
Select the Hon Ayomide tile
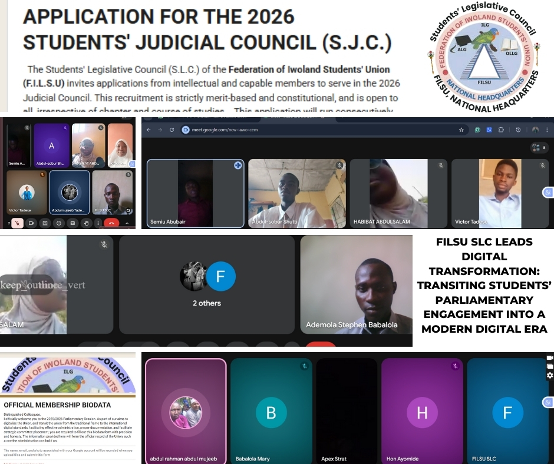pyautogui.click(x=422, y=411)
